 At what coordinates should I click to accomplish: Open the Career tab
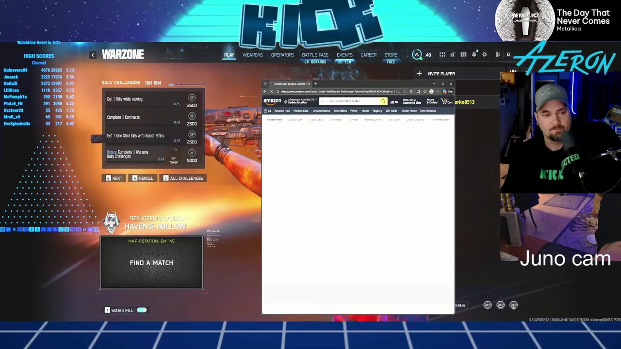click(x=369, y=55)
